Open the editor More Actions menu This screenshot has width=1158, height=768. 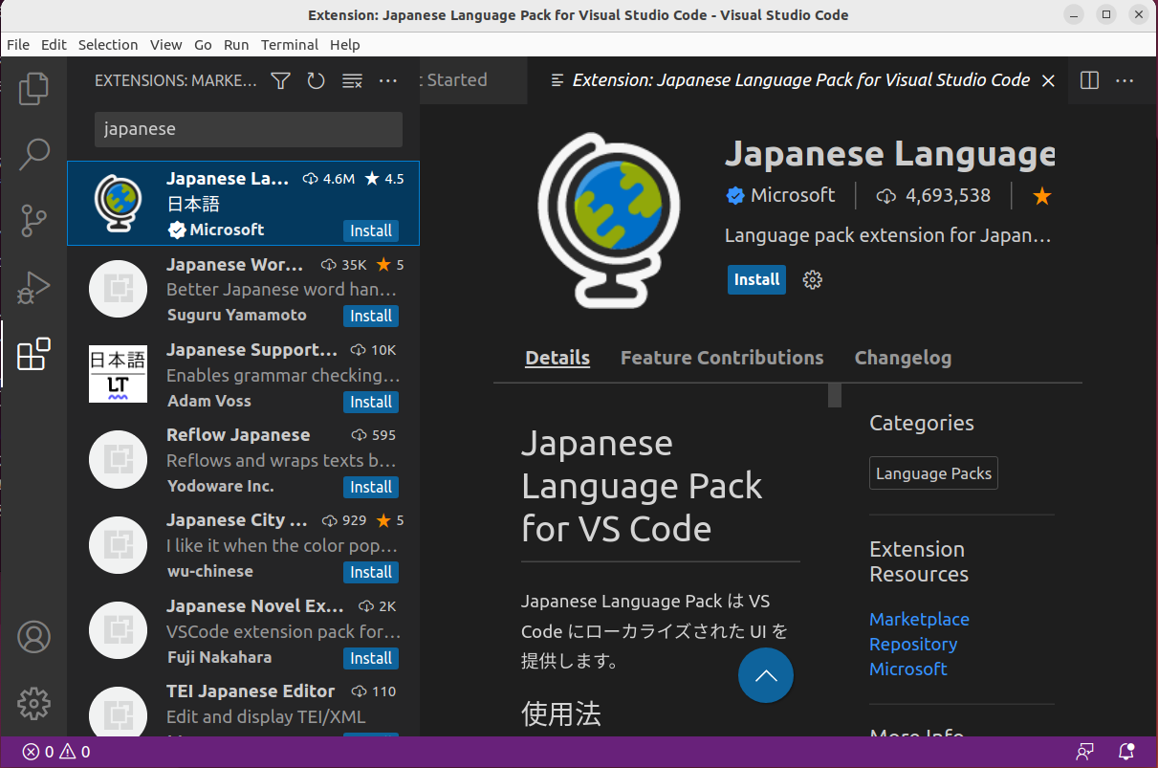pyautogui.click(x=1124, y=80)
